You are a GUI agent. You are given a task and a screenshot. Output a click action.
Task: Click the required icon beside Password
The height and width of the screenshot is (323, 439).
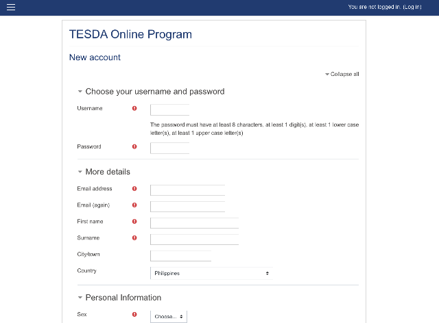tap(134, 146)
